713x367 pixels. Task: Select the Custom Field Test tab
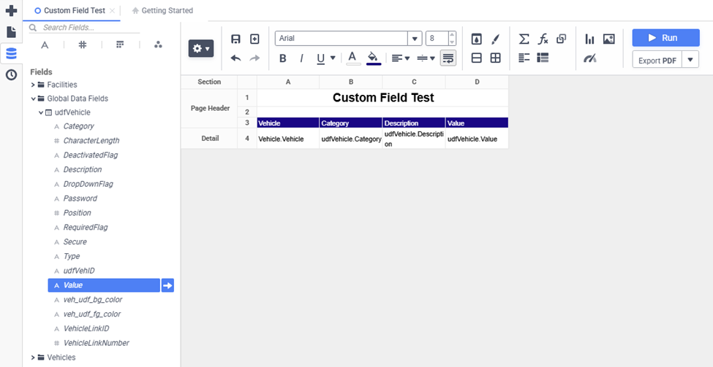74,11
